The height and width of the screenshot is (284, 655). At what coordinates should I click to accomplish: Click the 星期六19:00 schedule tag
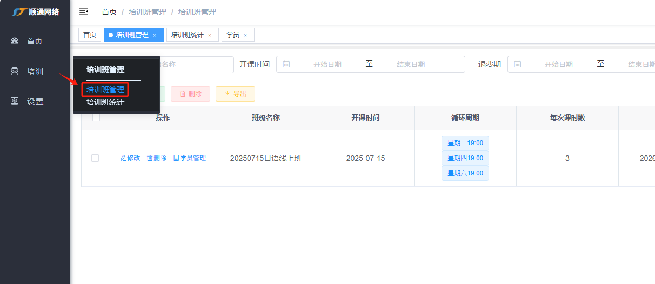(x=465, y=173)
